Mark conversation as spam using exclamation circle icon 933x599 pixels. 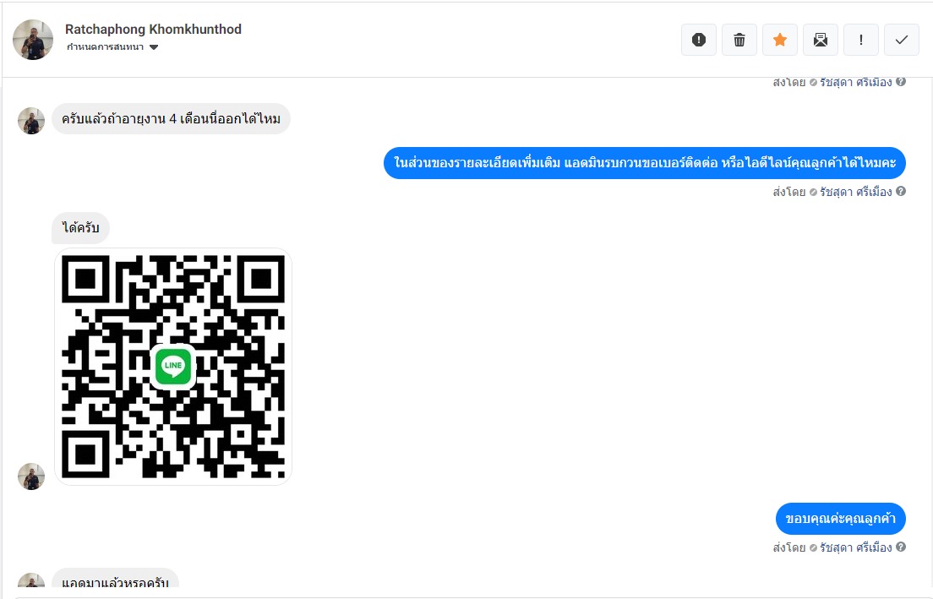pyautogui.click(x=699, y=40)
